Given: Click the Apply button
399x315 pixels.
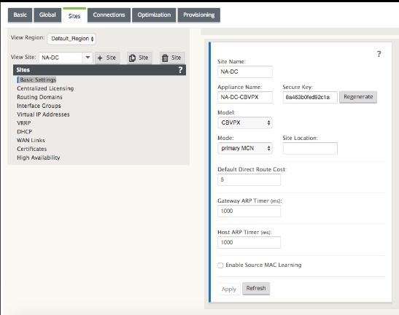Looking at the screenshot, I should (229, 289).
